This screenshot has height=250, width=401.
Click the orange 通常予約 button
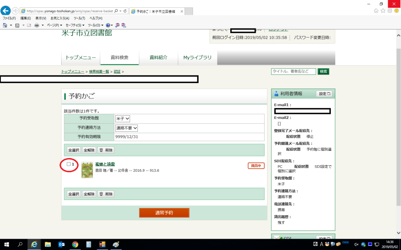tap(164, 213)
